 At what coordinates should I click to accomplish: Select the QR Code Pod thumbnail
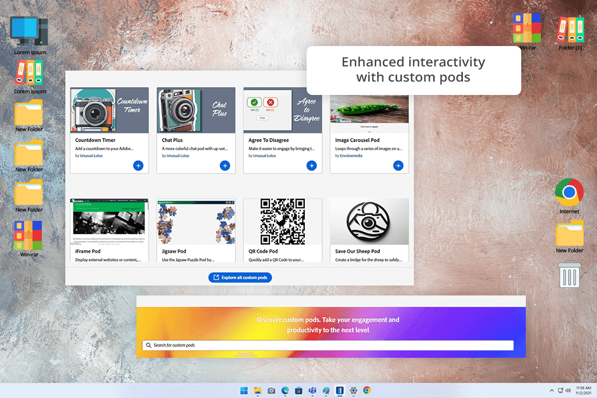[282, 221]
